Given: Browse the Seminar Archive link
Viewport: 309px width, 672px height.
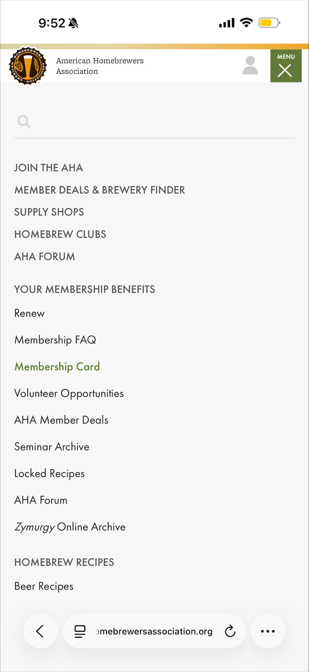Looking at the screenshot, I should point(52,447).
